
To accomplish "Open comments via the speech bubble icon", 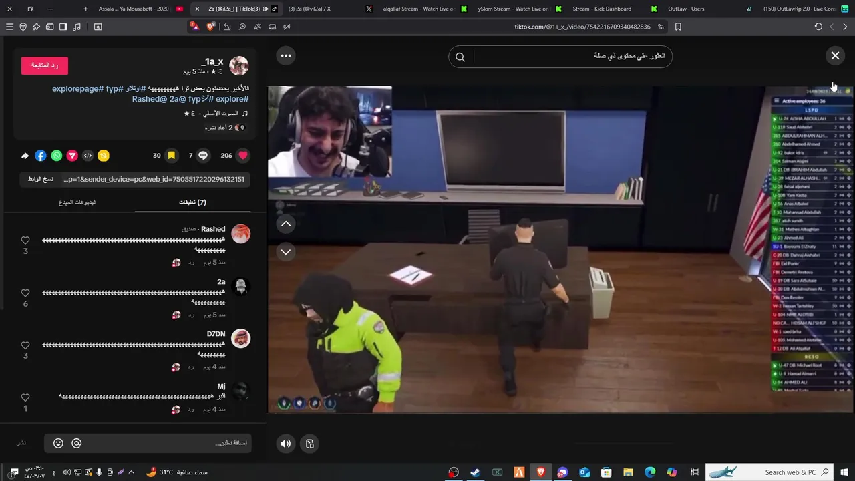I will [203, 155].
